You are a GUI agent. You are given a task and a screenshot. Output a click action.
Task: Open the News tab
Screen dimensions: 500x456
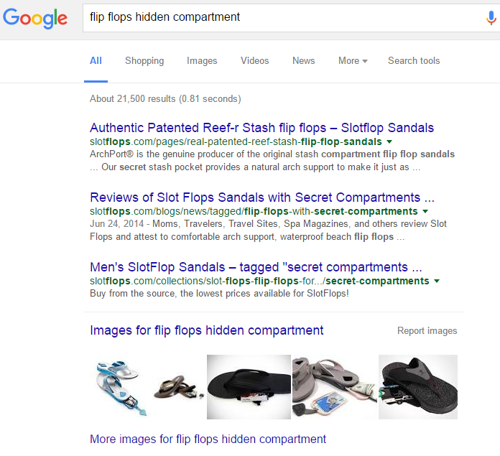coord(304,60)
